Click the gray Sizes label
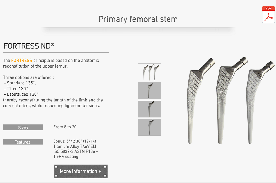 23,128
